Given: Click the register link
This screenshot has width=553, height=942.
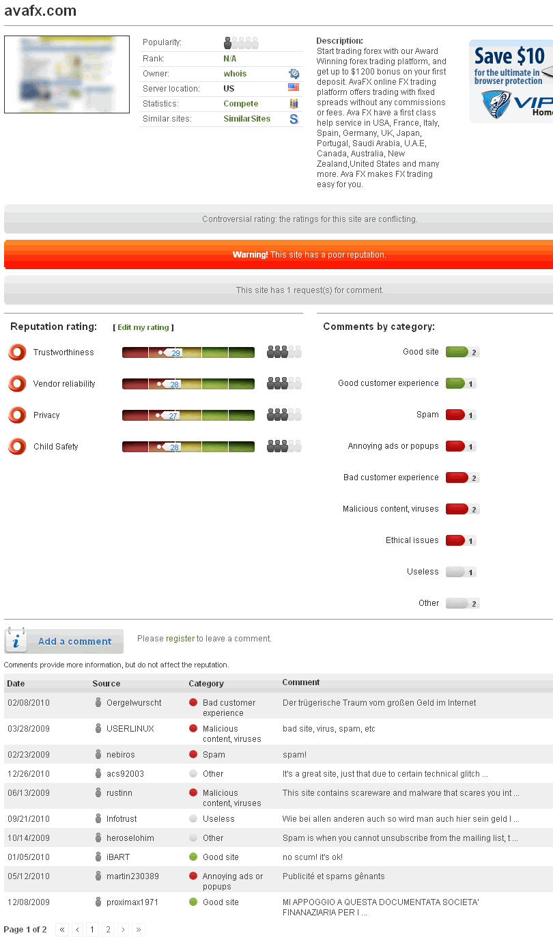Looking at the screenshot, I should [x=180, y=639].
